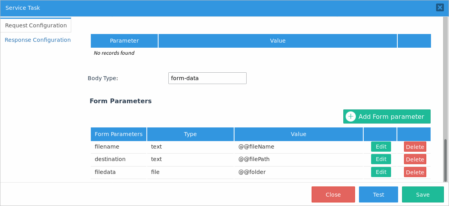Image resolution: width=449 pixels, height=206 pixels.
Task: Close the Service Task dialog via X icon
Action: [x=440, y=8]
